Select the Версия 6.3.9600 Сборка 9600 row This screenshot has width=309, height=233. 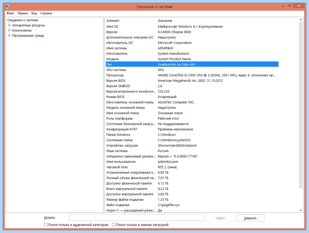pos(192,32)
